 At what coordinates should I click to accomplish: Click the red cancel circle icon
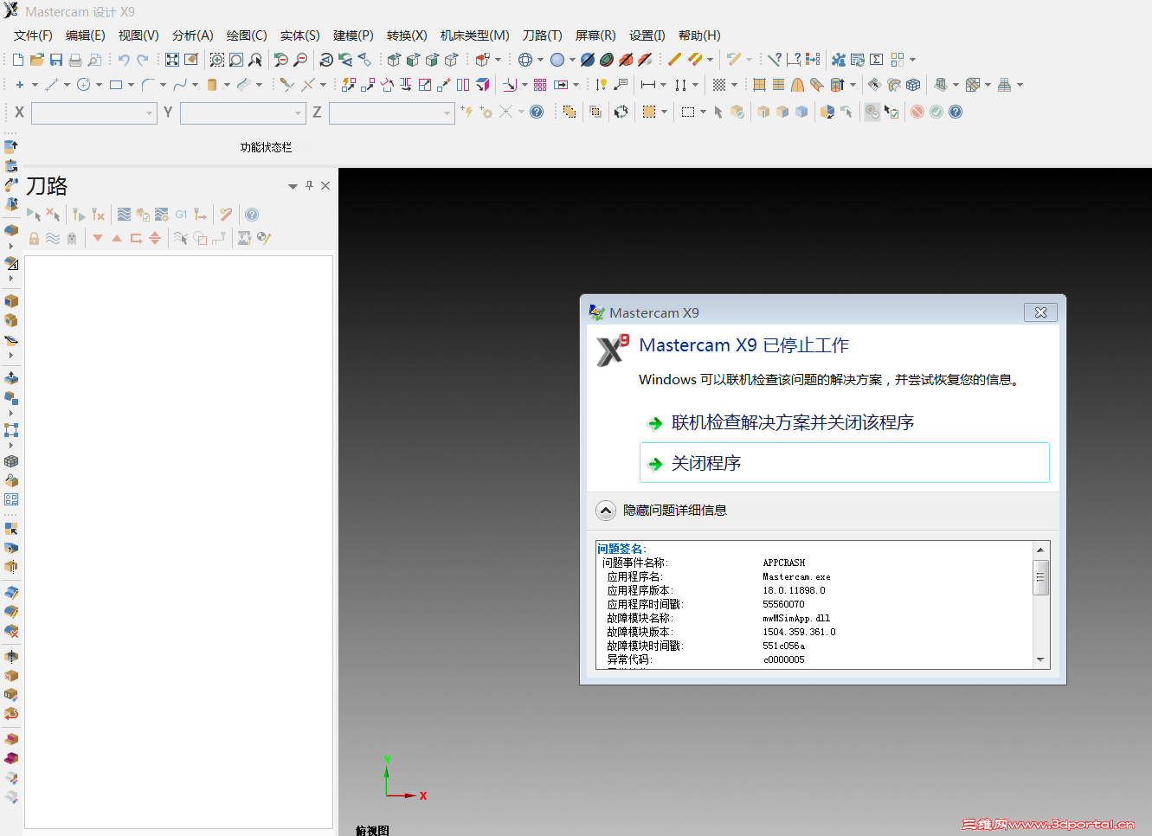point(917,112)
